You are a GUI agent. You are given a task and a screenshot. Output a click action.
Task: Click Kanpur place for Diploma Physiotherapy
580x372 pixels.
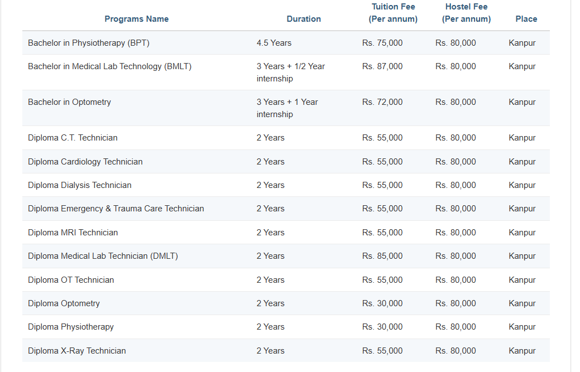pyautogui.click(x=522, y=327)
